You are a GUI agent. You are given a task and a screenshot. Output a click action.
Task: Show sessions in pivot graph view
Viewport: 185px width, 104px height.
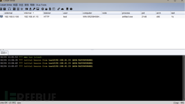pos(14,9)
